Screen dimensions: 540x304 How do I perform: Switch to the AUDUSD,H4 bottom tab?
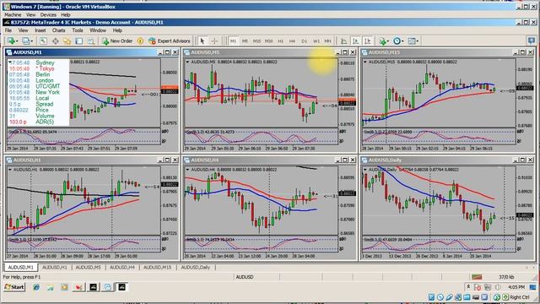[x=122, y=267]
